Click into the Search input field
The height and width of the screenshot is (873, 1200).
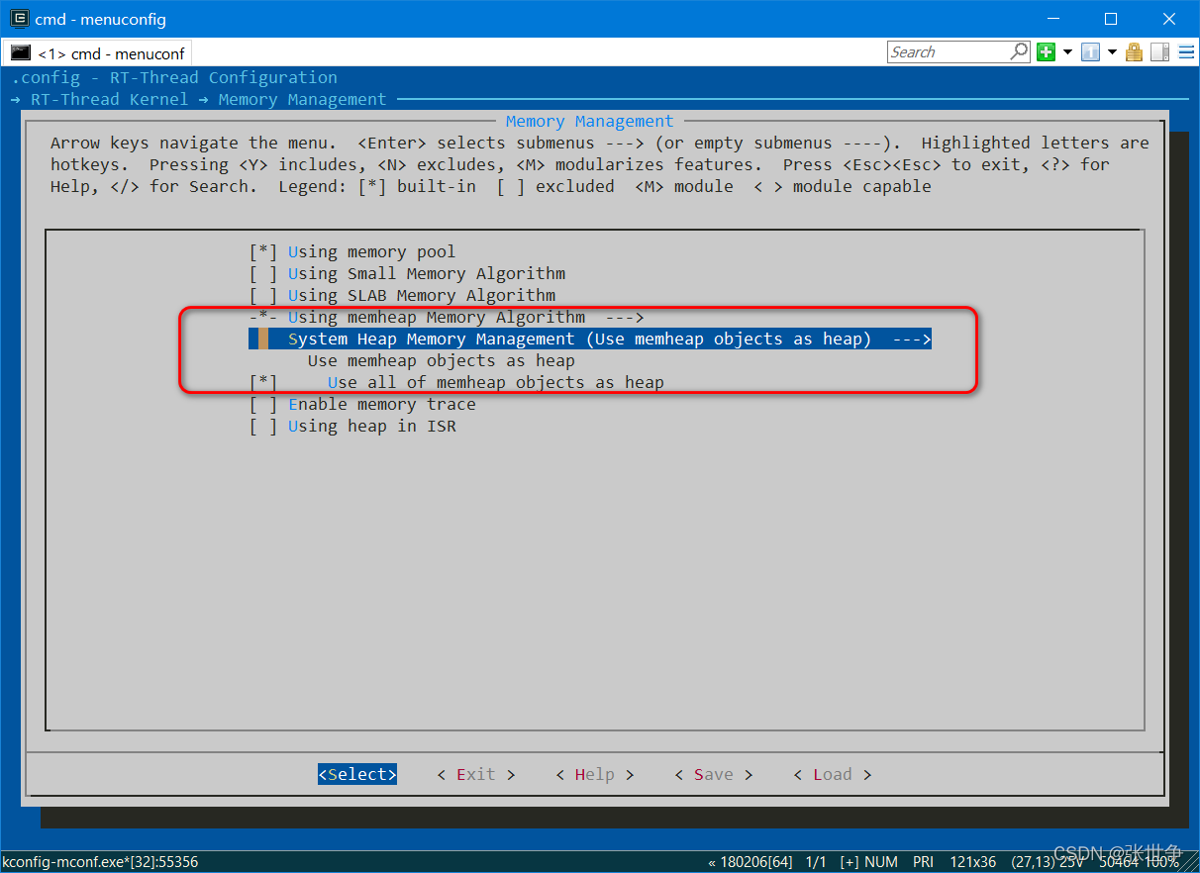949,51
